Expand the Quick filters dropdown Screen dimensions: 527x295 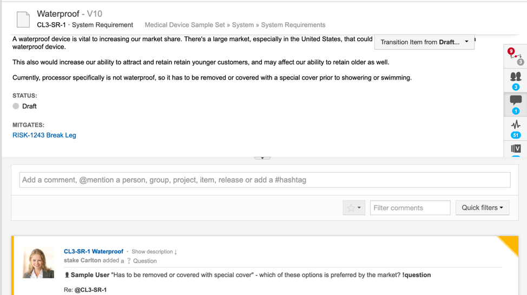(x=482, y=208)
